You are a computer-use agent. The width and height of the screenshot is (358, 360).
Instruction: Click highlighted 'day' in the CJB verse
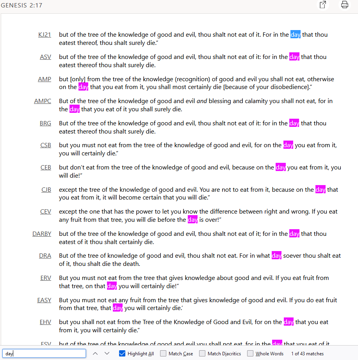tap(321, 190)
